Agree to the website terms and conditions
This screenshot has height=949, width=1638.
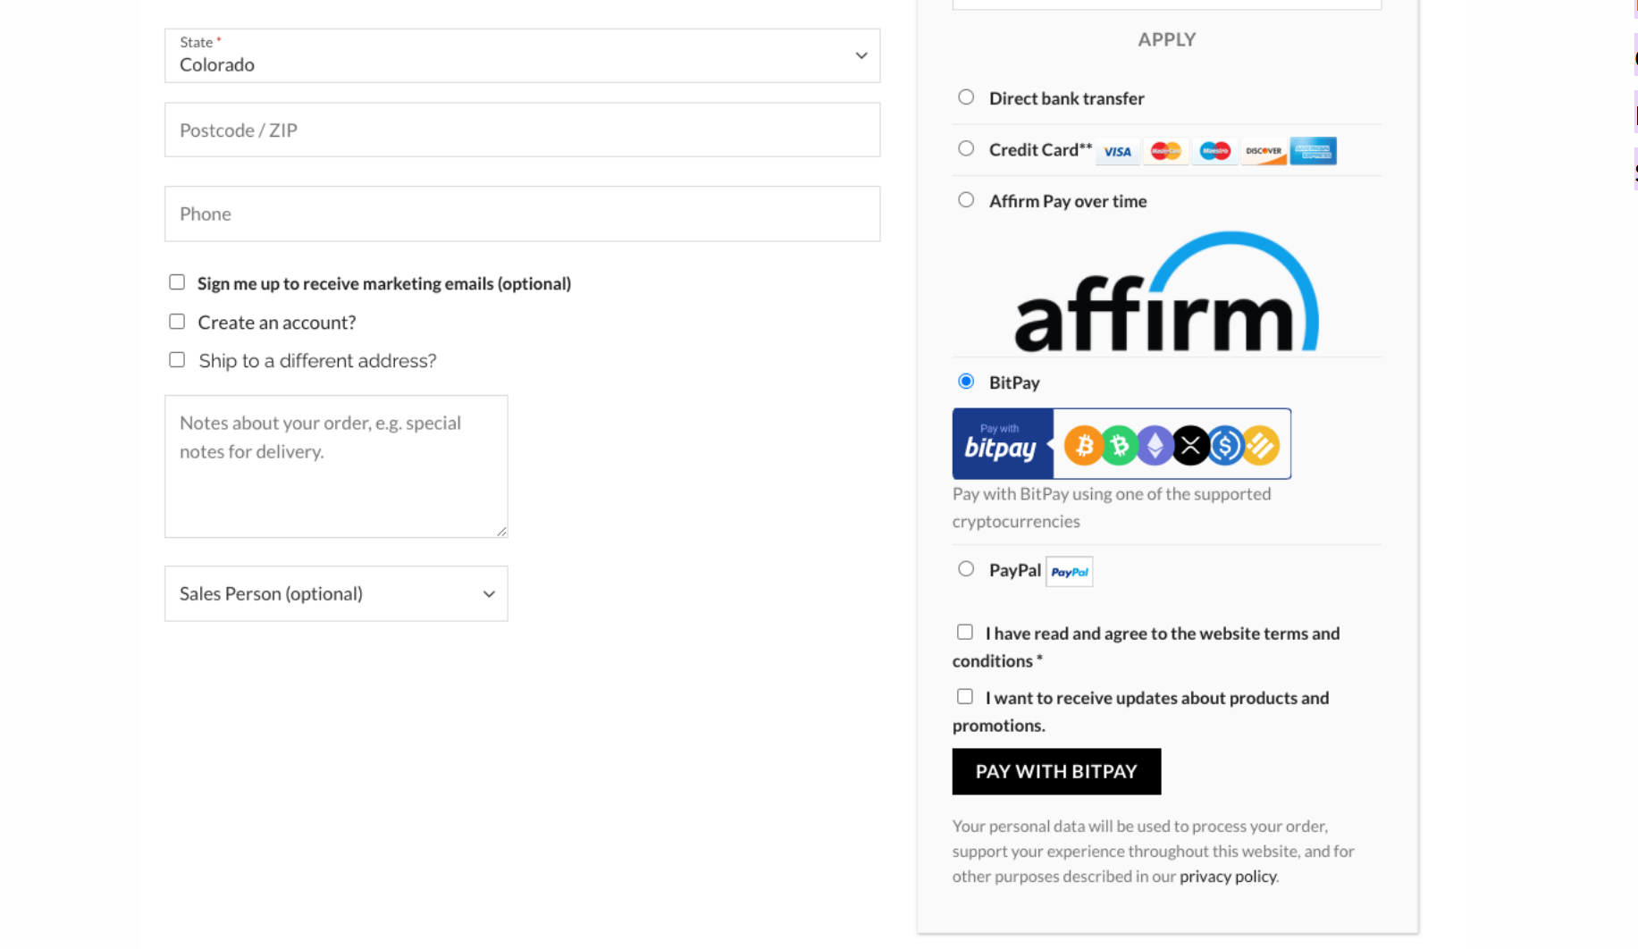point(964,632)
